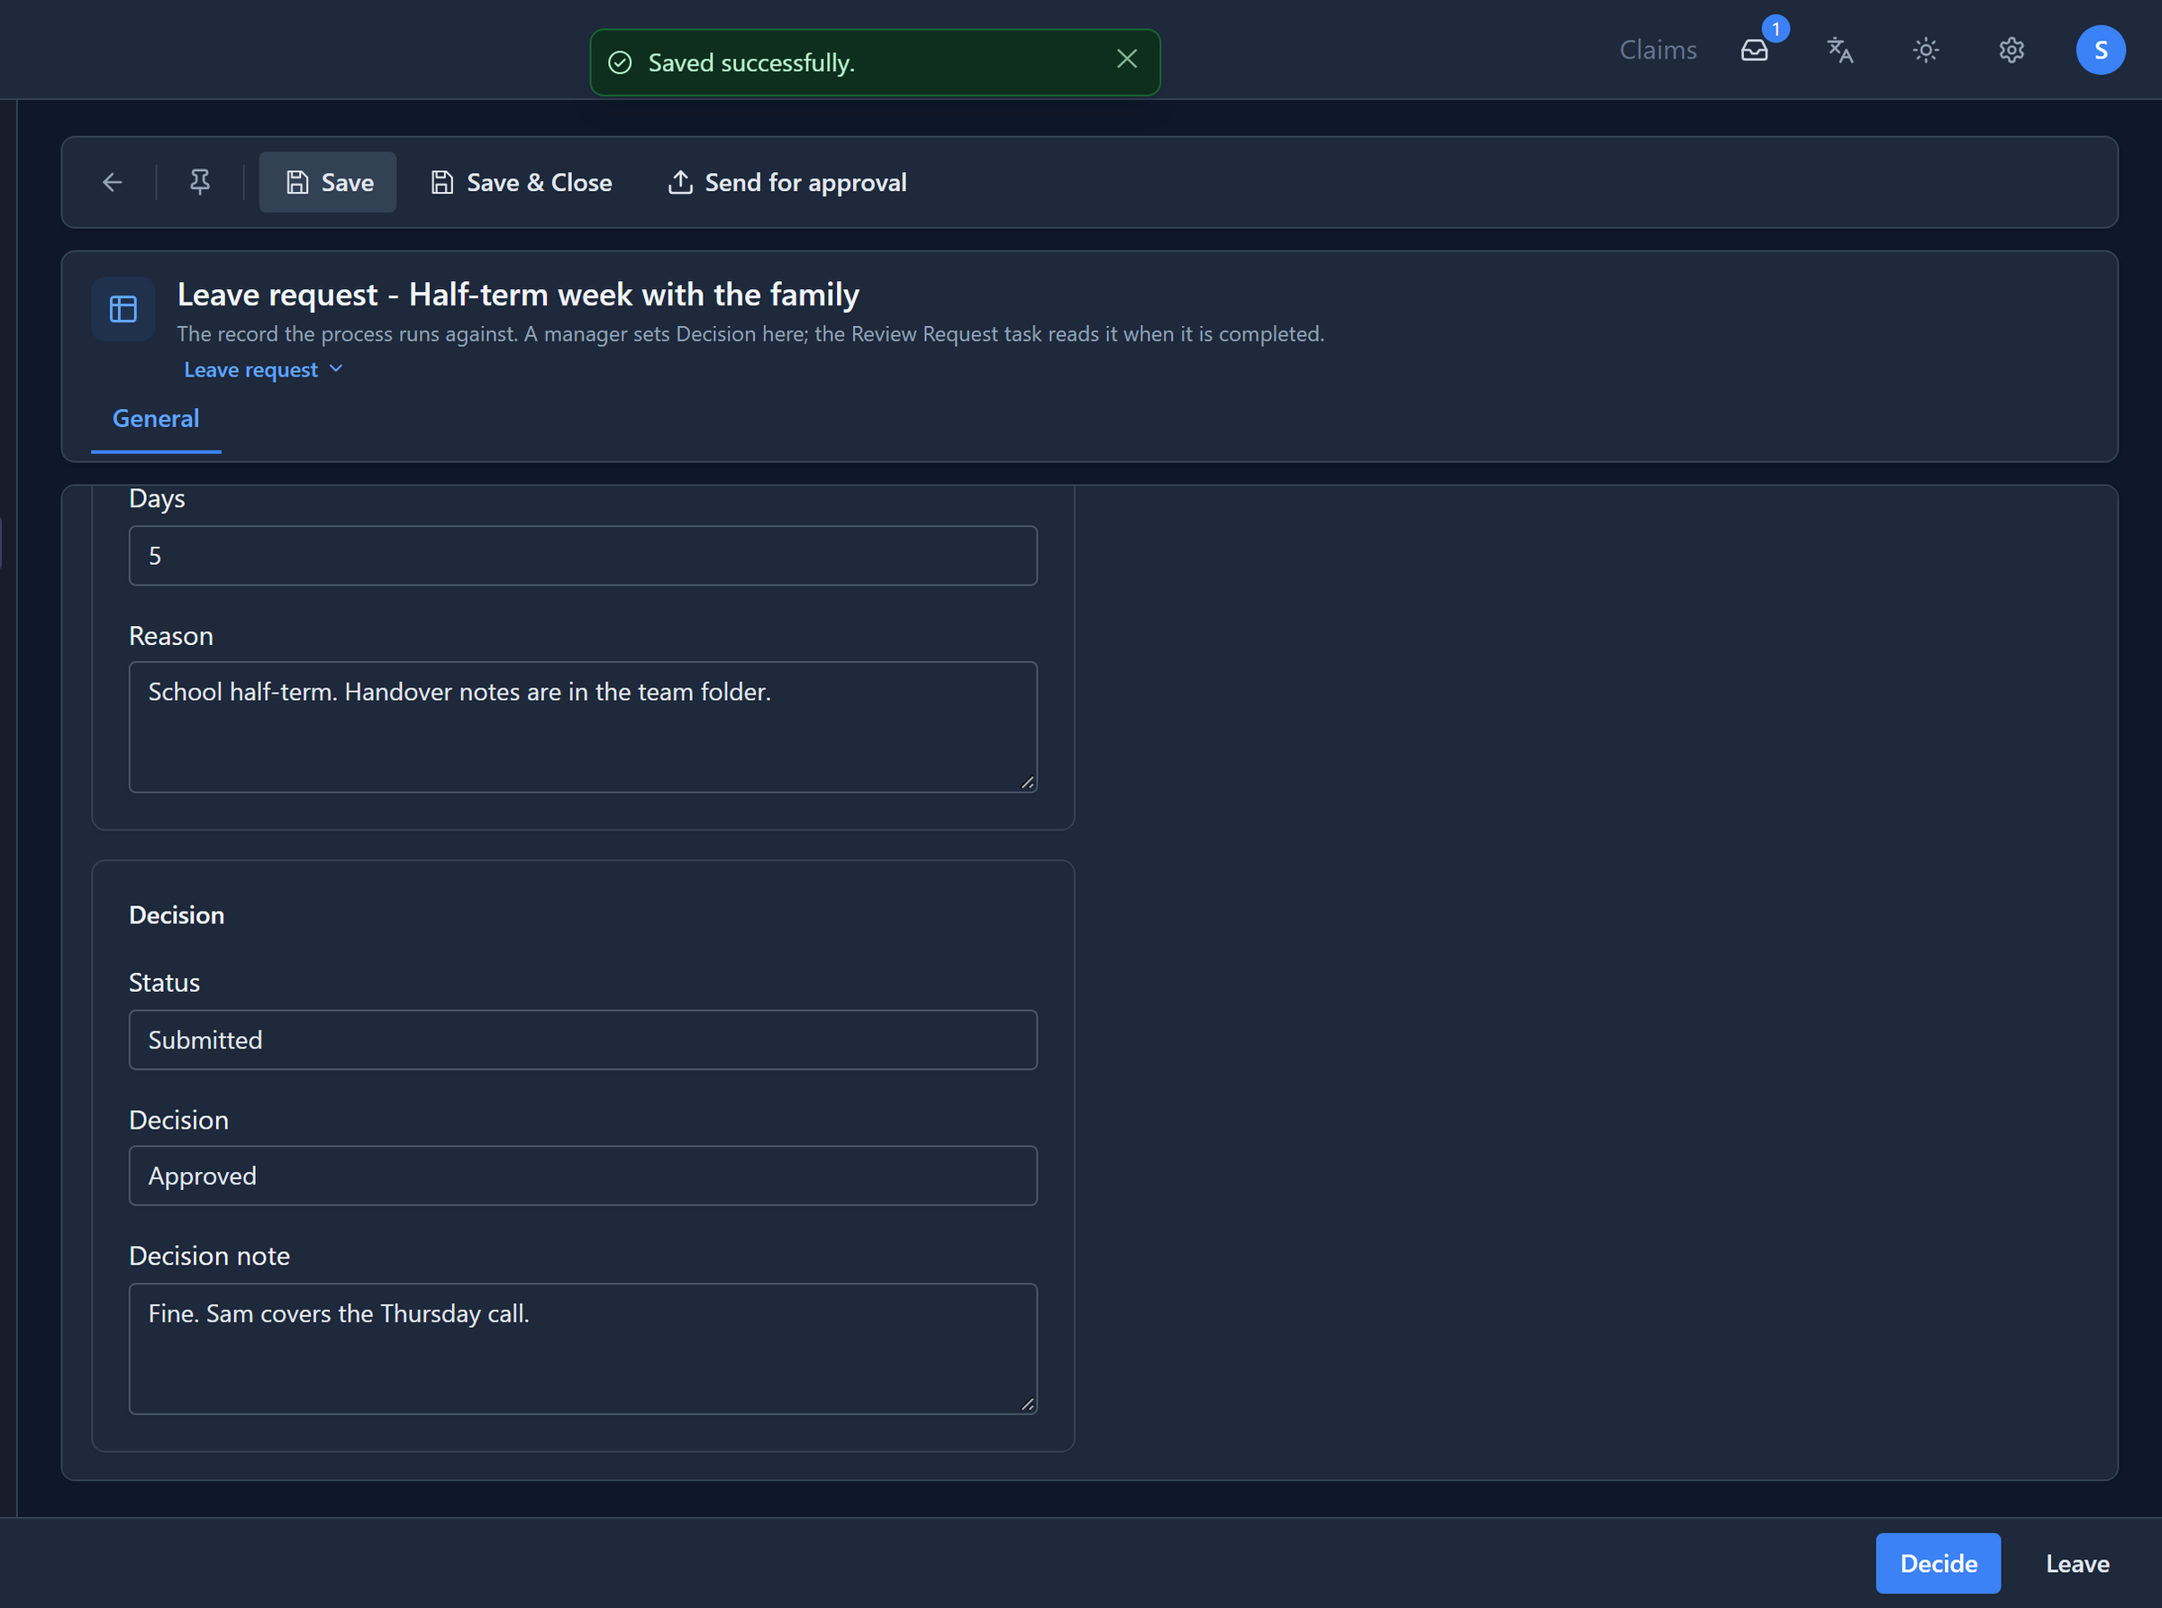Focus the Days input field

[x=583, y=556]
